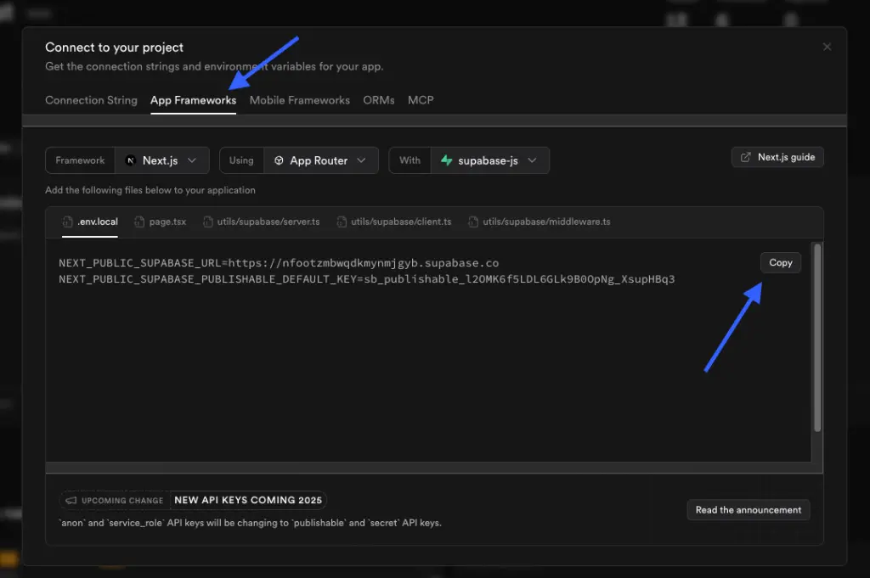Viewport: 870px width, 578px height.
Task: Click the file icon on utils/supabase/client.ts
Action: [x=342, y=222]
